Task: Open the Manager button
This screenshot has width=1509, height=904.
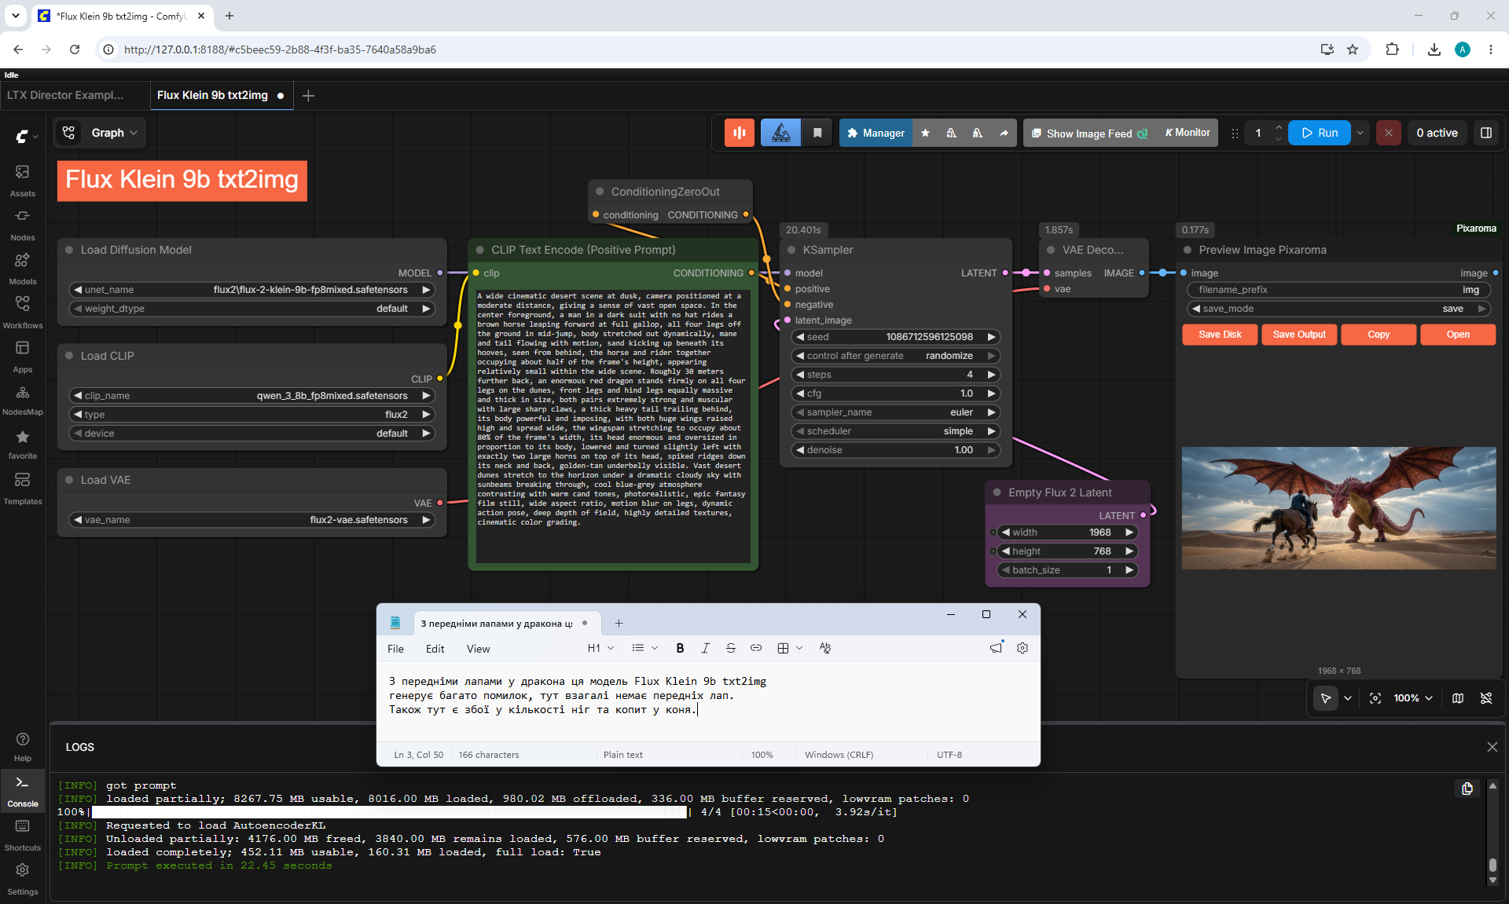Action: (876, 133)
